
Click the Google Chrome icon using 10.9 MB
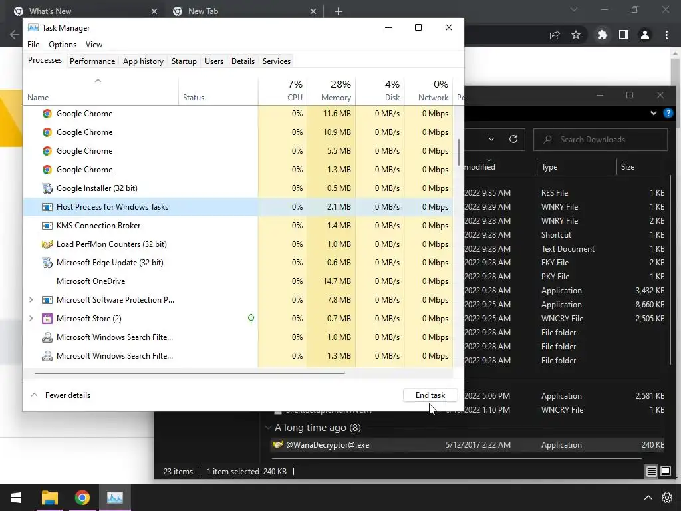point(47,132)
